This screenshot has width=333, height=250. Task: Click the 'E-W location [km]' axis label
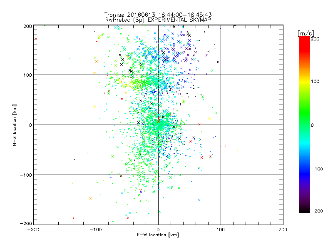tap(158, 235)
